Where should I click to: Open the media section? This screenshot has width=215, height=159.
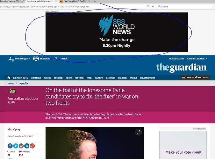click(133, 78)
